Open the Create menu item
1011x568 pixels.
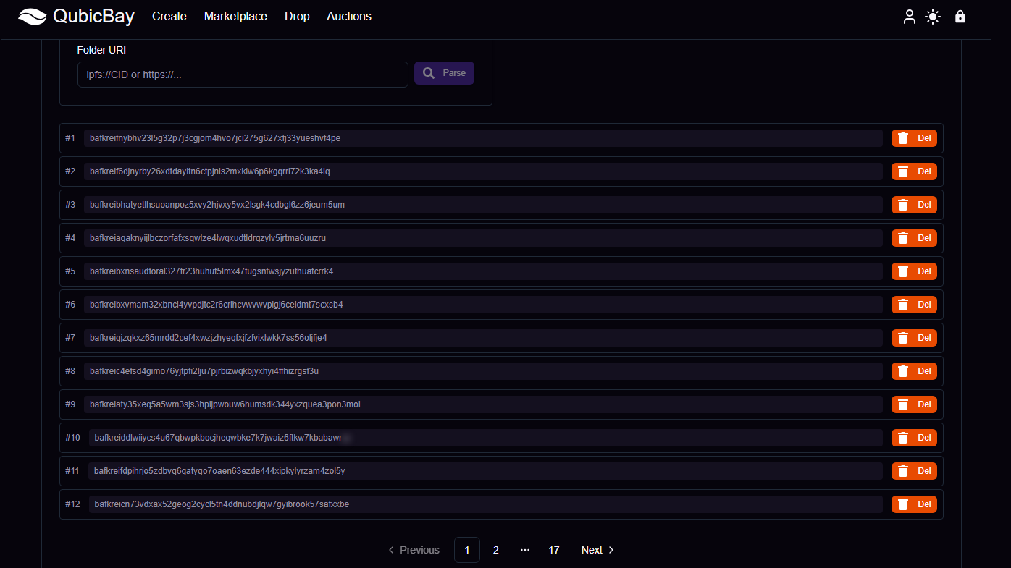(169, 16)
